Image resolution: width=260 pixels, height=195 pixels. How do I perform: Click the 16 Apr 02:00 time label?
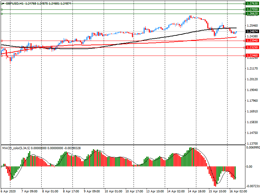(238, 191)
